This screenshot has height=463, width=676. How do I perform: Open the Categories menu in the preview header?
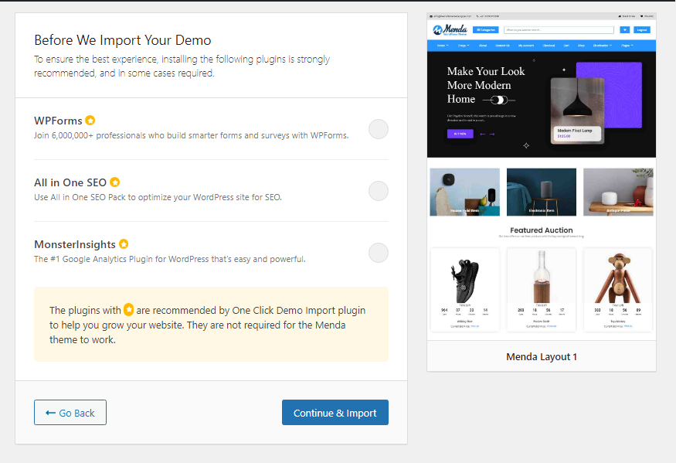[x=486, y=30]
